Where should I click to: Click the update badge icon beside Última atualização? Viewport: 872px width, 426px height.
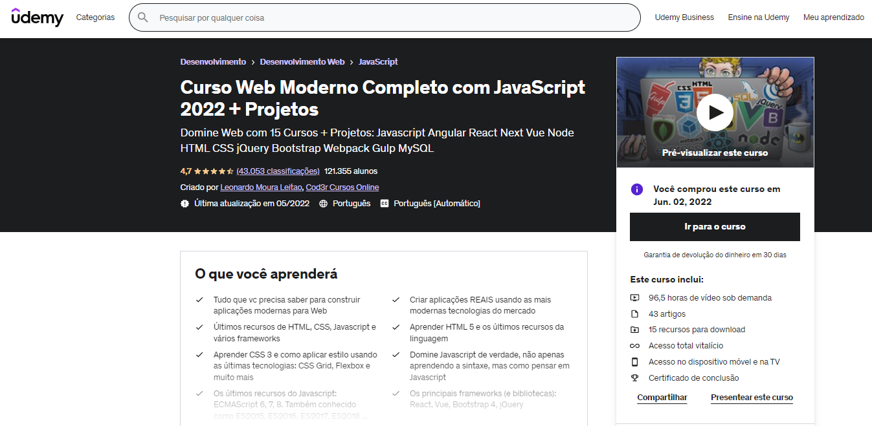pos(185,203)
